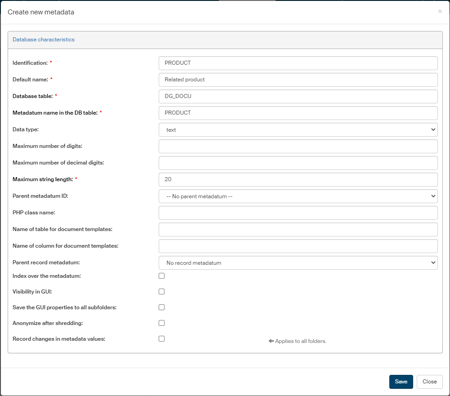Click the Database characteristics section header
The image size is (450, 396).
(x=44, y=40)
